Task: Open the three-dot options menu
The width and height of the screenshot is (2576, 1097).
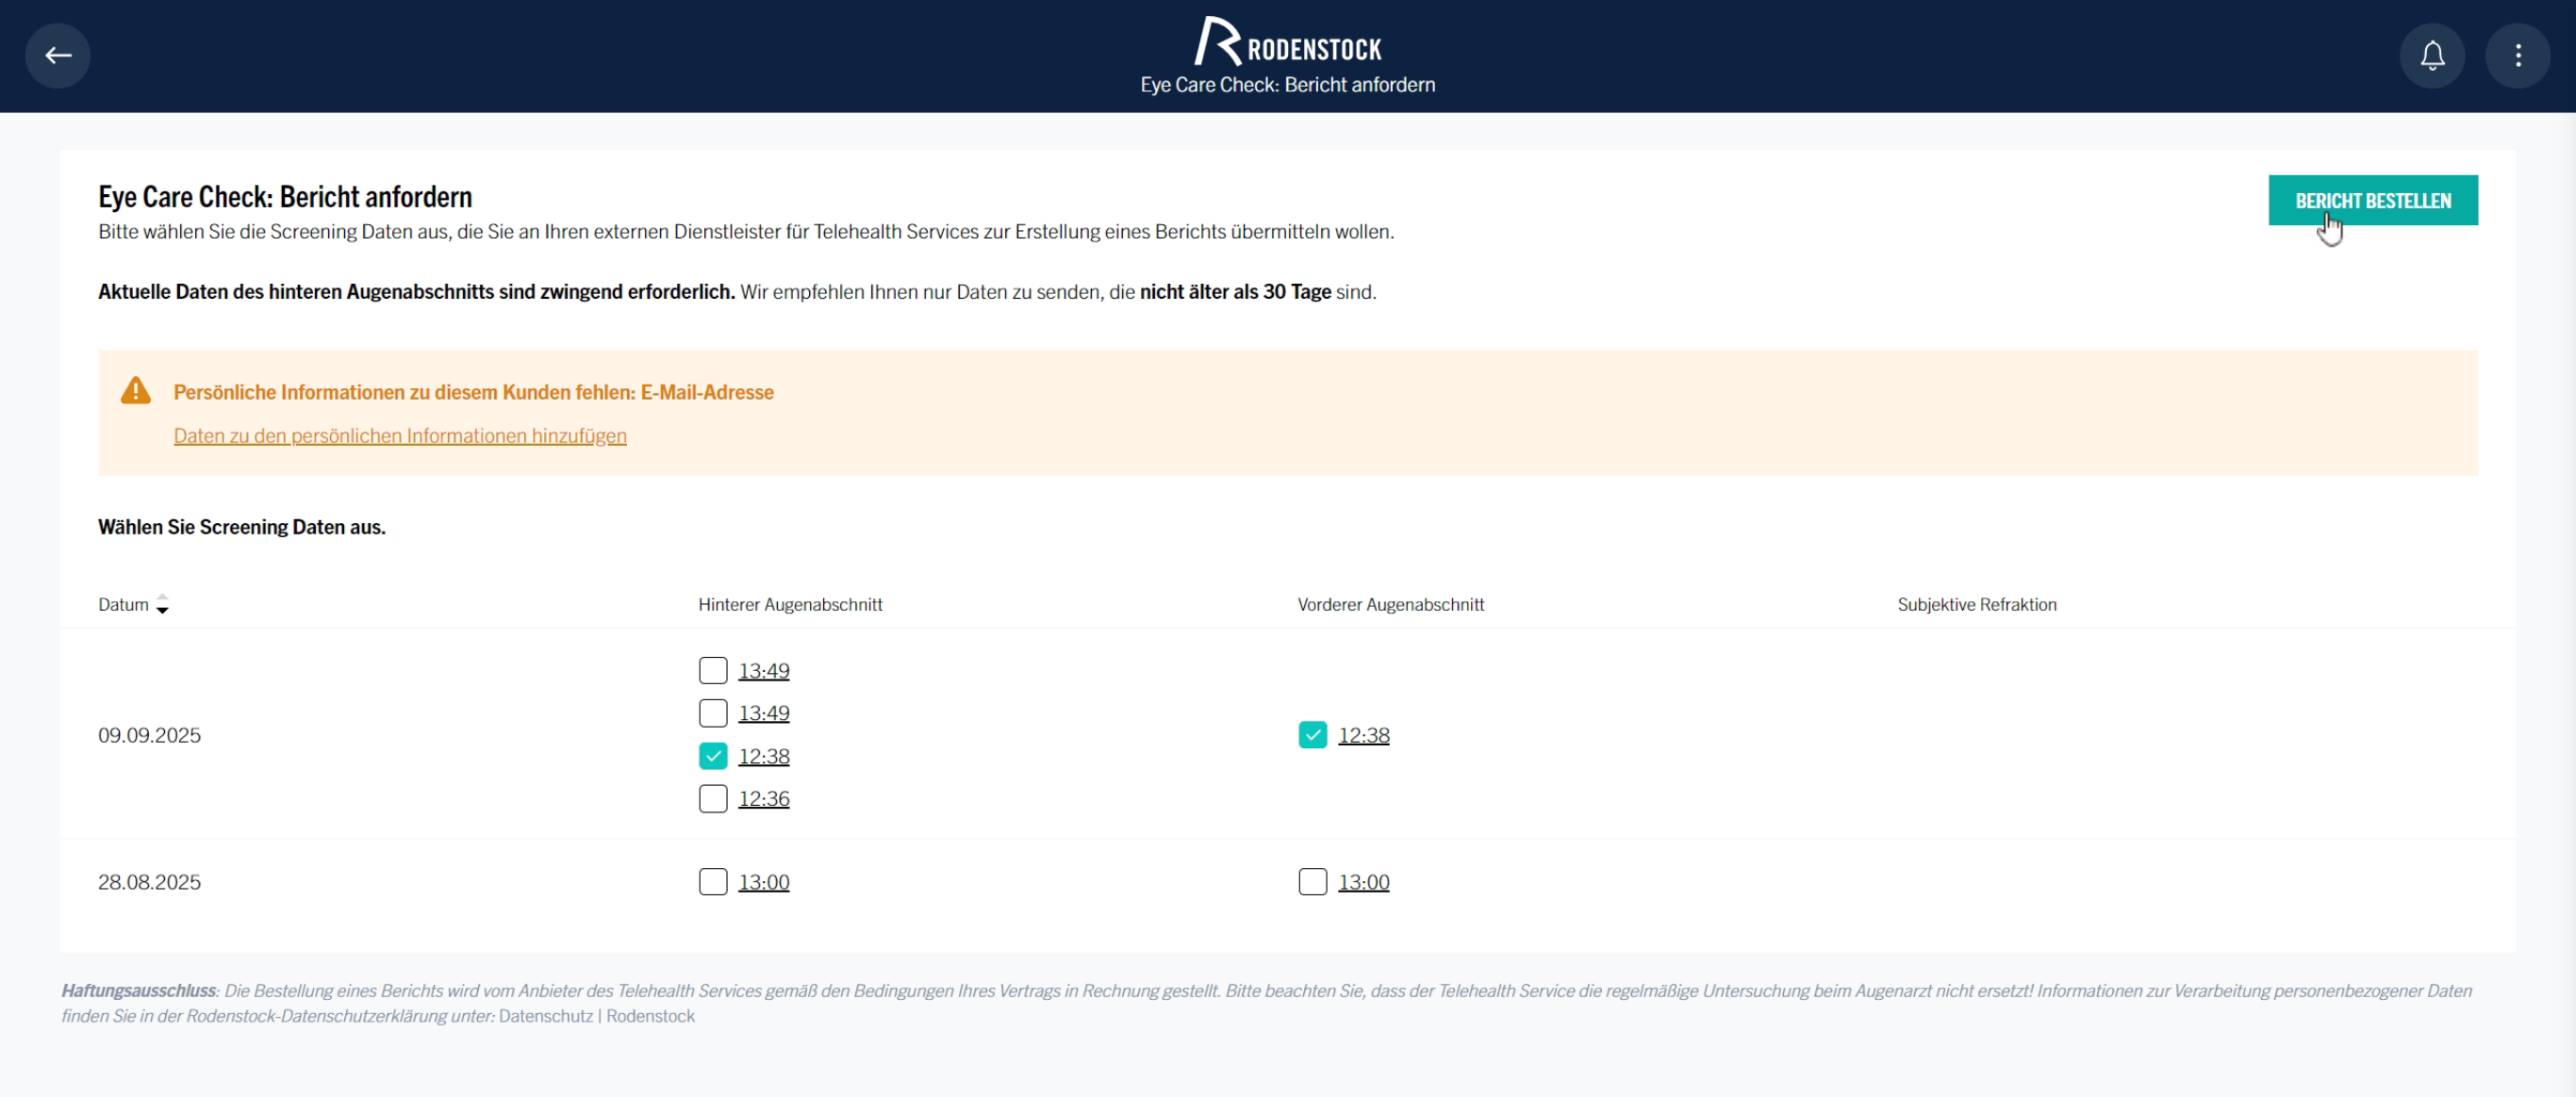Action: (2517, 55)
